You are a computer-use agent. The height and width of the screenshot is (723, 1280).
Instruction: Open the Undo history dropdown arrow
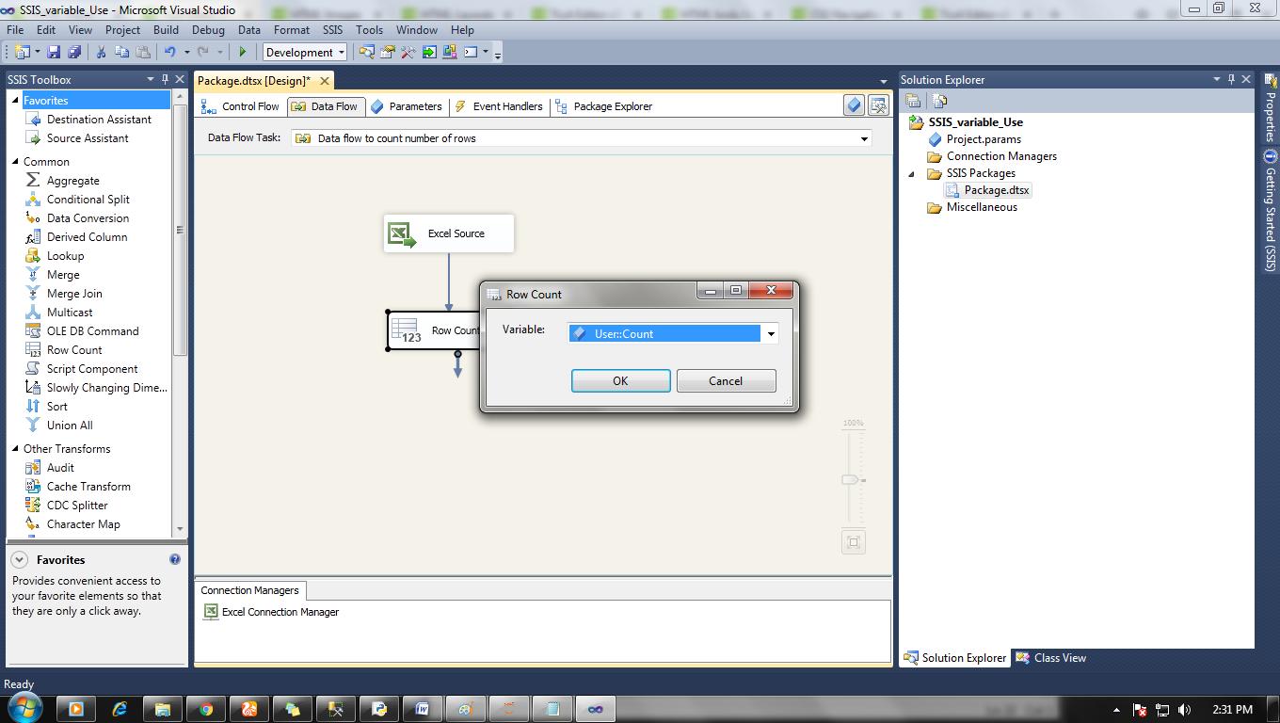pos(186,52)
